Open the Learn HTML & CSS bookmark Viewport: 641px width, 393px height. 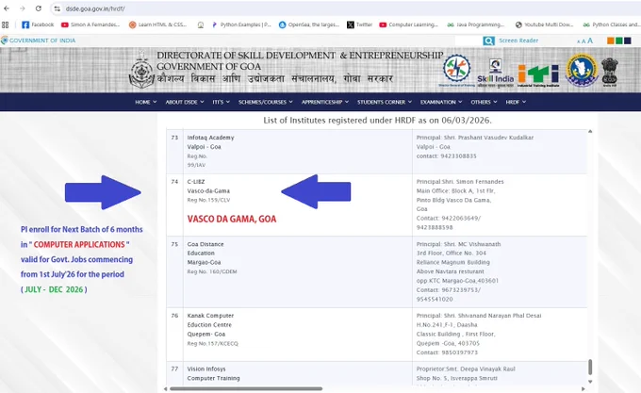click(x=157, y=25)
